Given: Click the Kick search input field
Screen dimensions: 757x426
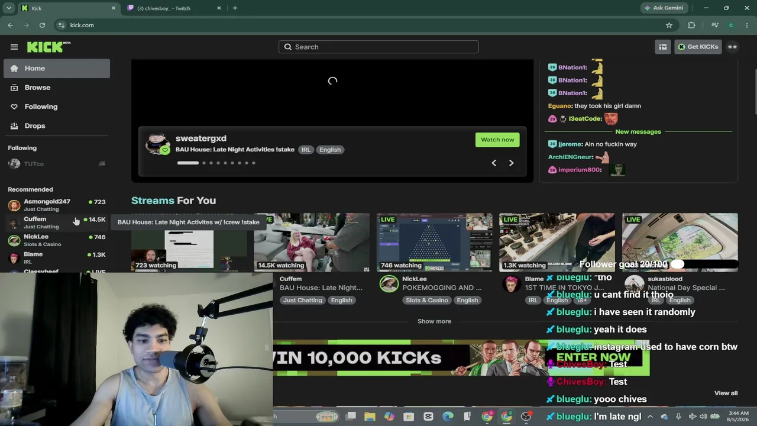Looking at the screenshot, I should 378,47.
